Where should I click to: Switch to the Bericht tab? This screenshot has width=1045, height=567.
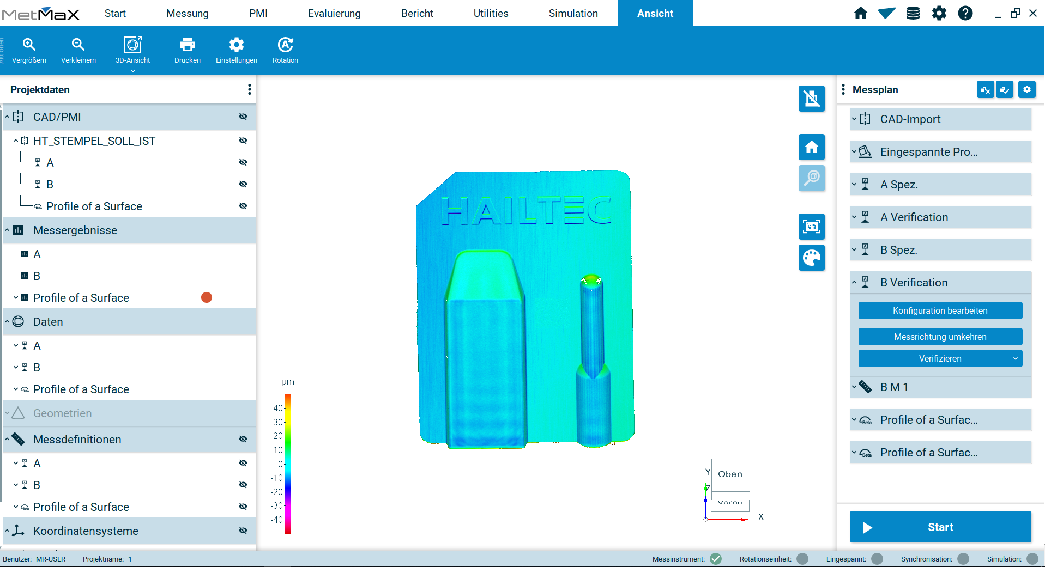[x=417, y=13]
